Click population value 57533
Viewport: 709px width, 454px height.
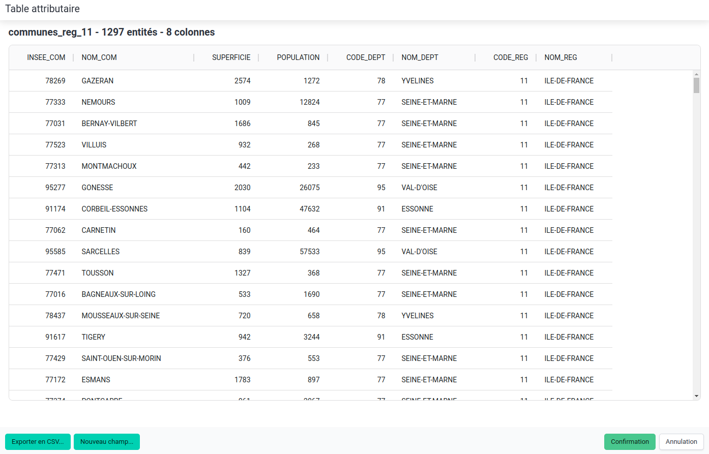pos(310,252)
